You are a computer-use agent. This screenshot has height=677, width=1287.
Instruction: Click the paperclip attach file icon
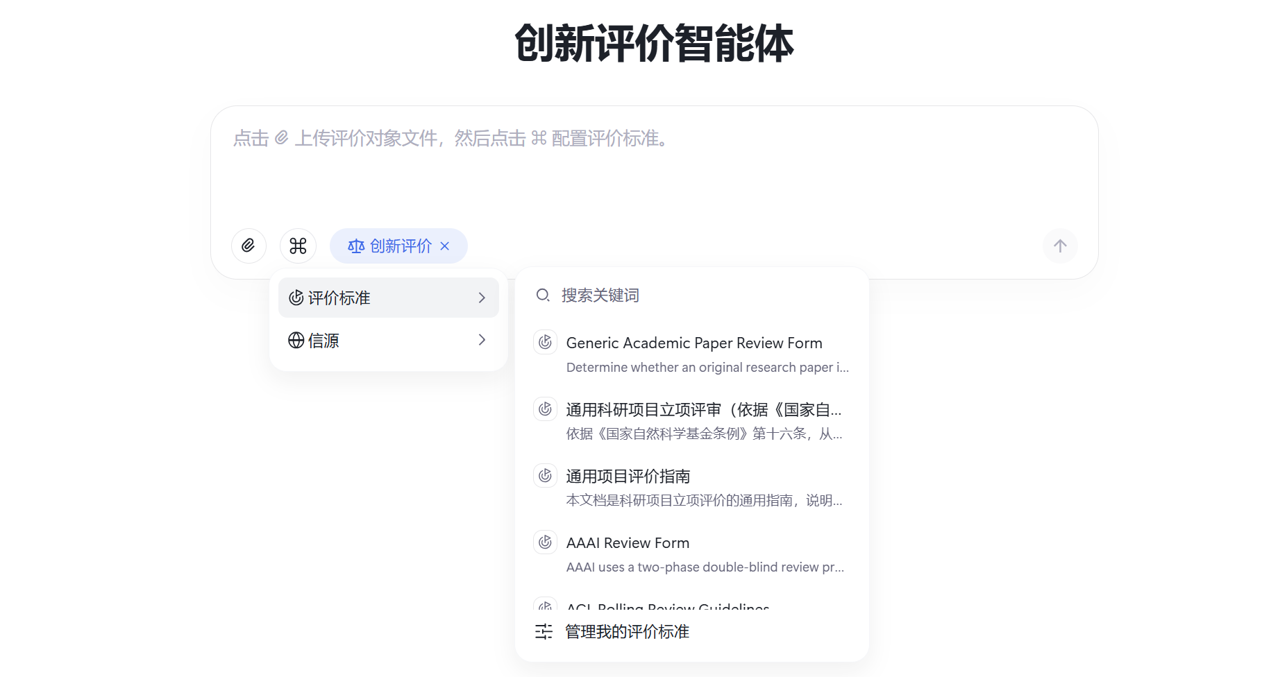pyautogui.click(x=249, y=246)
